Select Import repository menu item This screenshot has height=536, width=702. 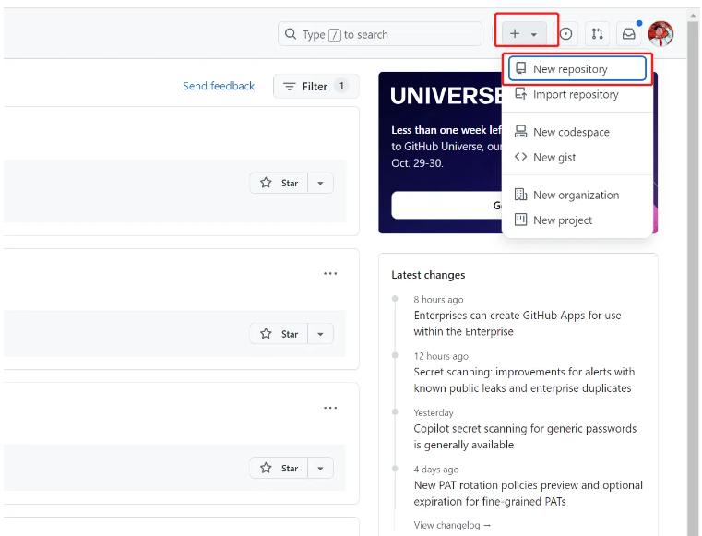click(576, 94)
